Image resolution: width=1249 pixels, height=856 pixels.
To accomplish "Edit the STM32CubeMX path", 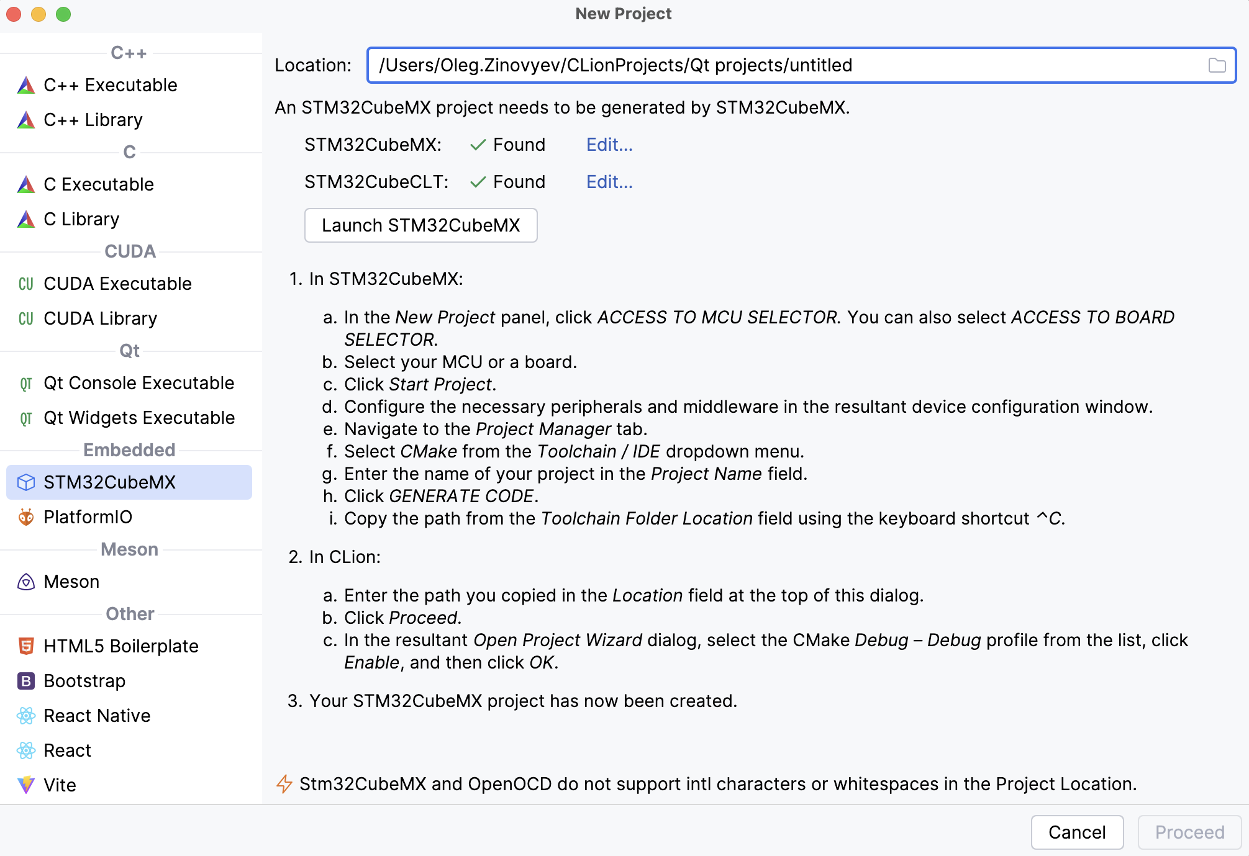I will (x=609, y=145).
